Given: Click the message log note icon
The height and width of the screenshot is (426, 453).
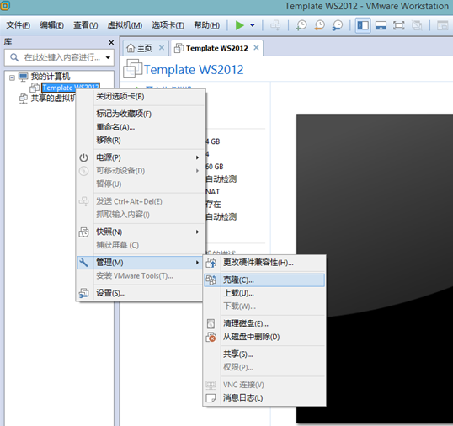Looking at the screenshot, I should pos(211,398).
